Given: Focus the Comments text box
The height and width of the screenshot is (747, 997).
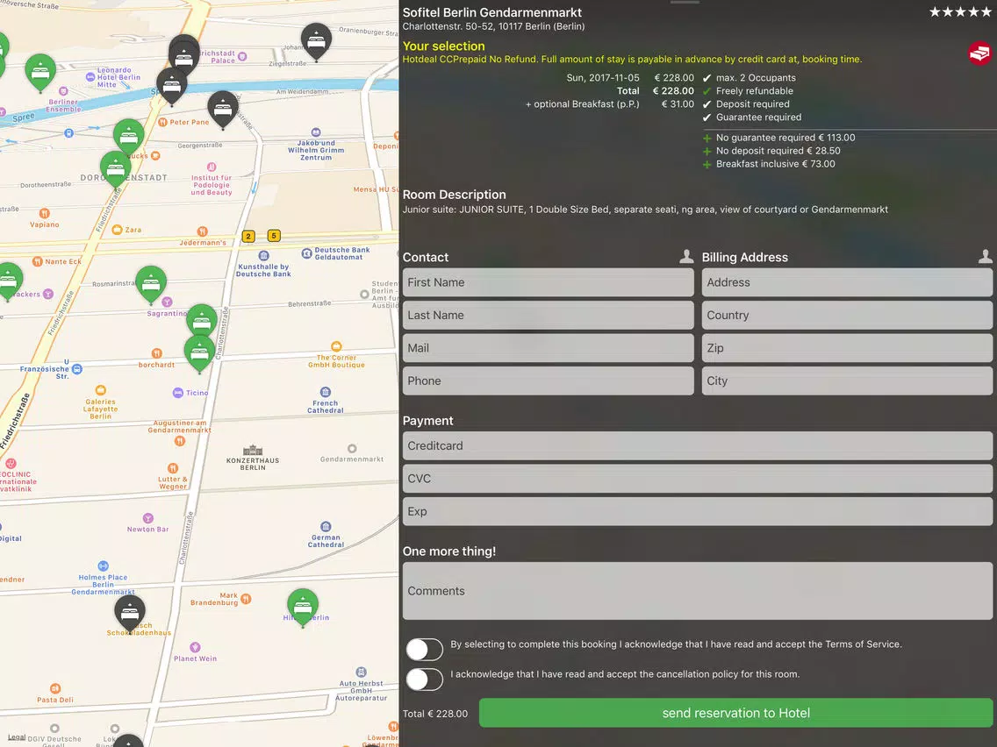Looking at the screenshot, I should [x=698, y=591].
